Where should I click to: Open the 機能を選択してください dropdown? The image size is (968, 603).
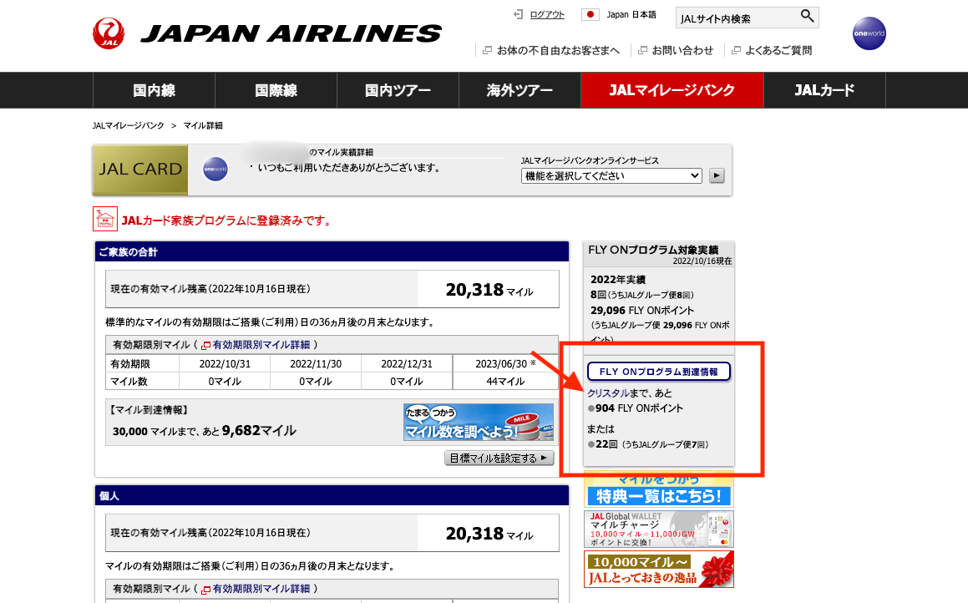pyautogui.click(x=611, y=175)
